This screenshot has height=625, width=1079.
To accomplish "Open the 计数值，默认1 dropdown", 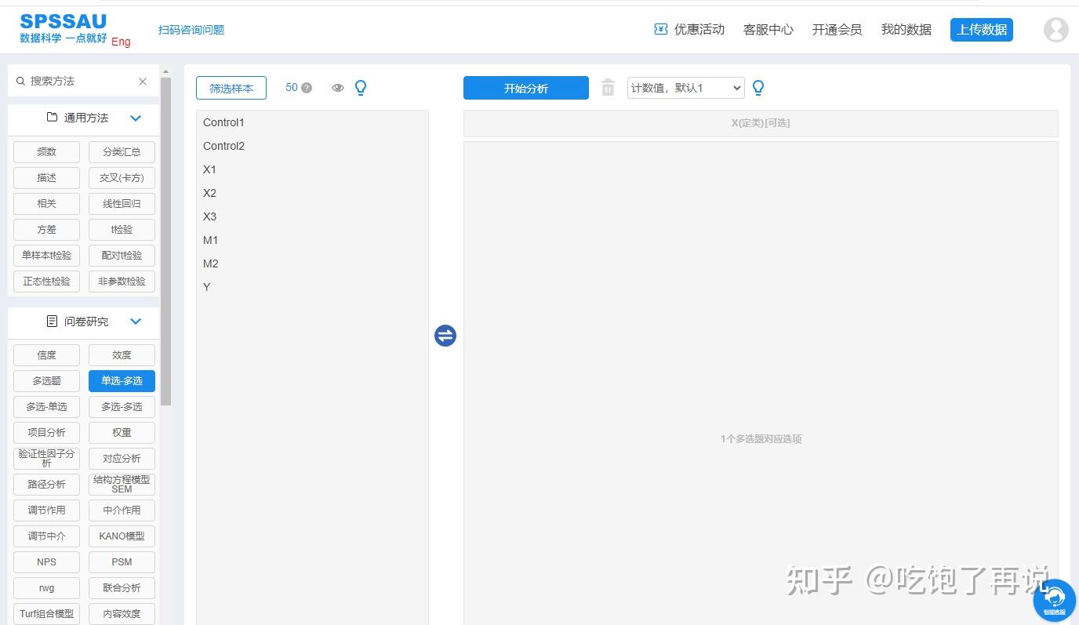I will click(x=685, y=88).
